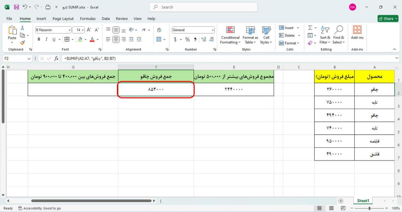Click the Wrap Text icon
The height and width of the screenshot is (212, 402).
click(x=159, y=30)
